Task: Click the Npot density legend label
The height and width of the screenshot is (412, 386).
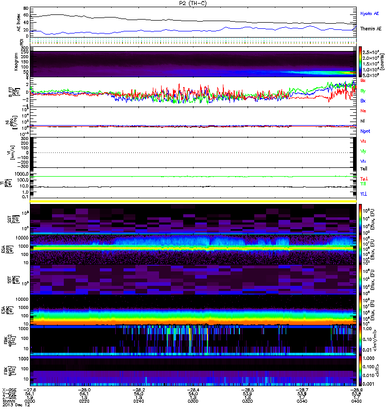Action: click(x=365, y=131)
